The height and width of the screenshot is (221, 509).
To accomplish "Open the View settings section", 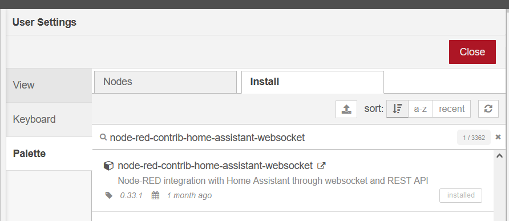I will coord(49,85).
